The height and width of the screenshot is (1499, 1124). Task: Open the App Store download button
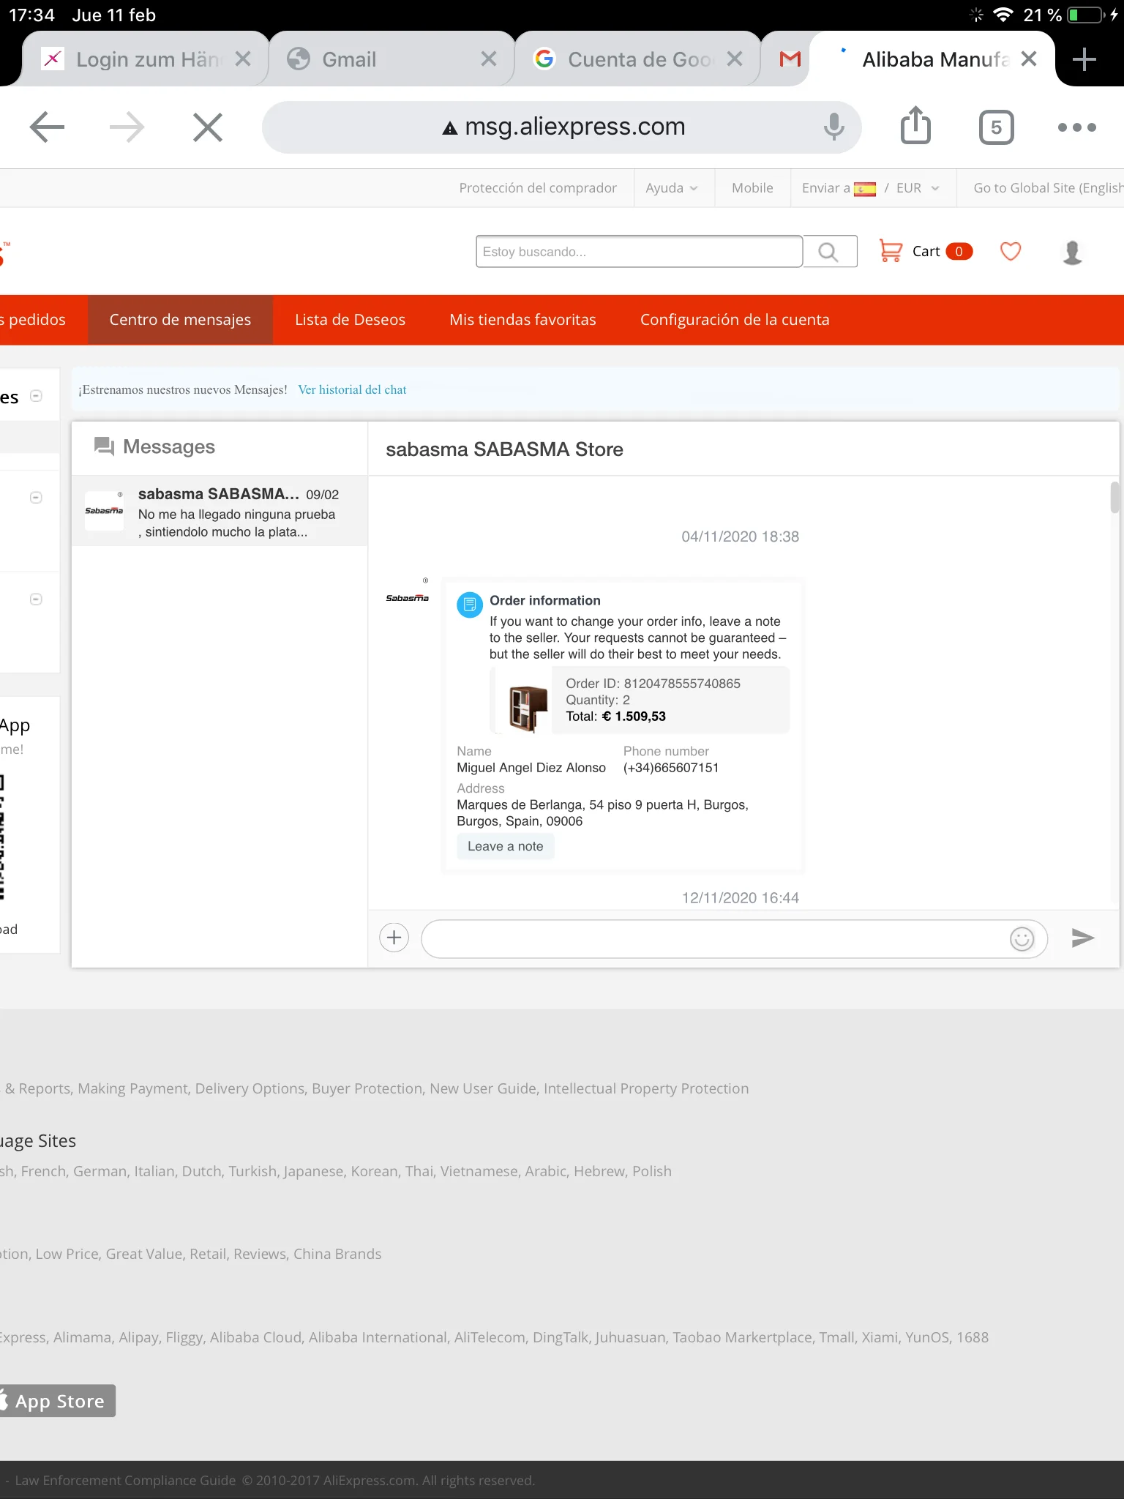[56, 1401]
